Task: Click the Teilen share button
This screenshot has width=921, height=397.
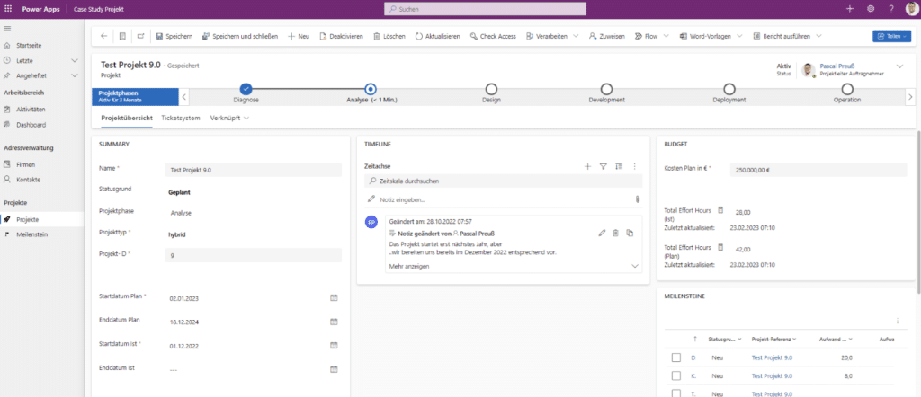Action: 891,36
